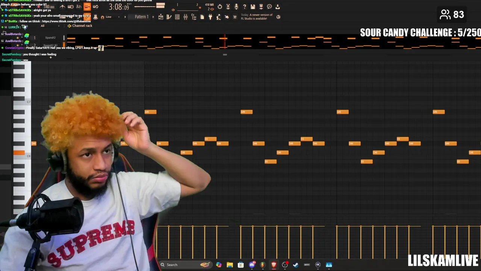Click the C7 labeled piano key
This screenshot has width=481, height=271.
[x=22, y=102]
